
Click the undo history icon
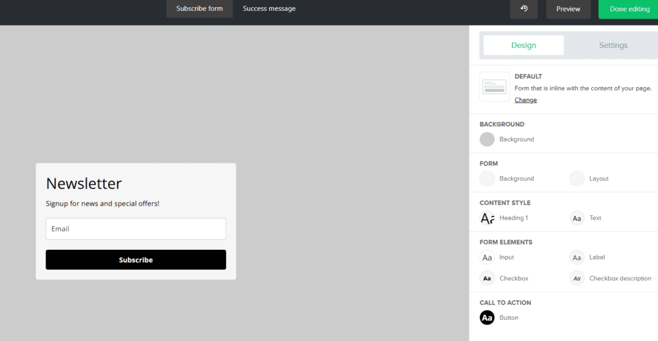(524, 9)
